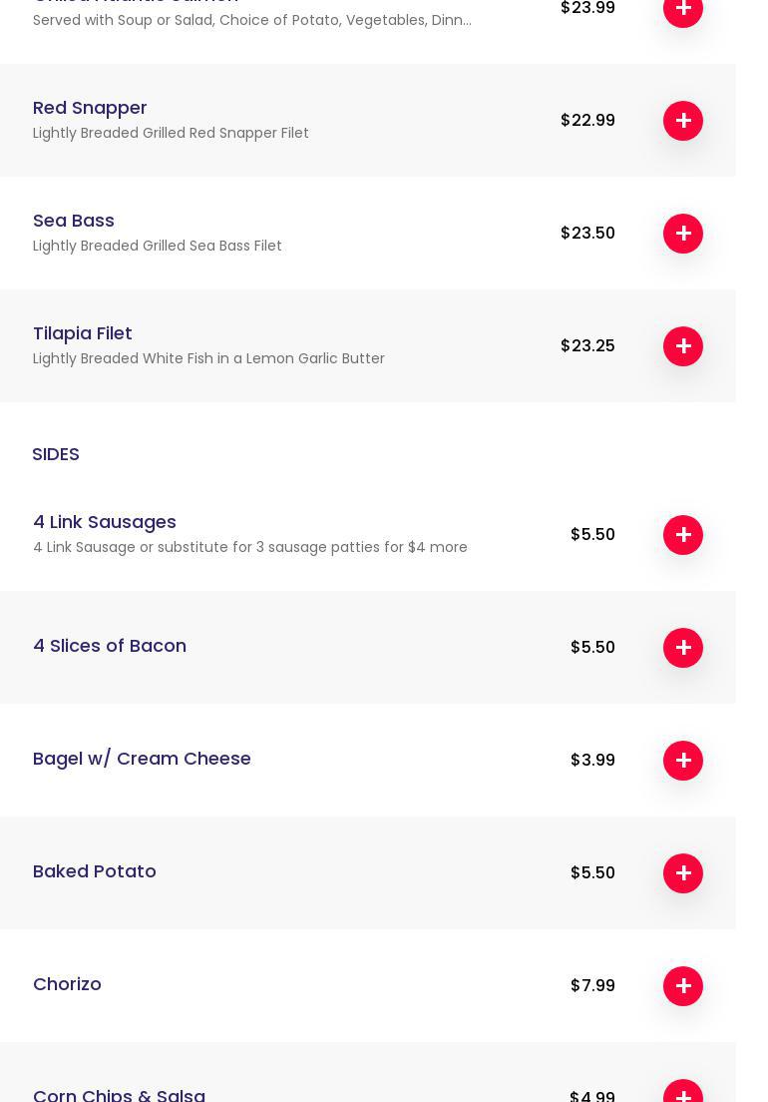The width and height of the screenshot is (768, 1102).
Task: Open 4 Link Sausages details
Action: (x=105, y=522)
